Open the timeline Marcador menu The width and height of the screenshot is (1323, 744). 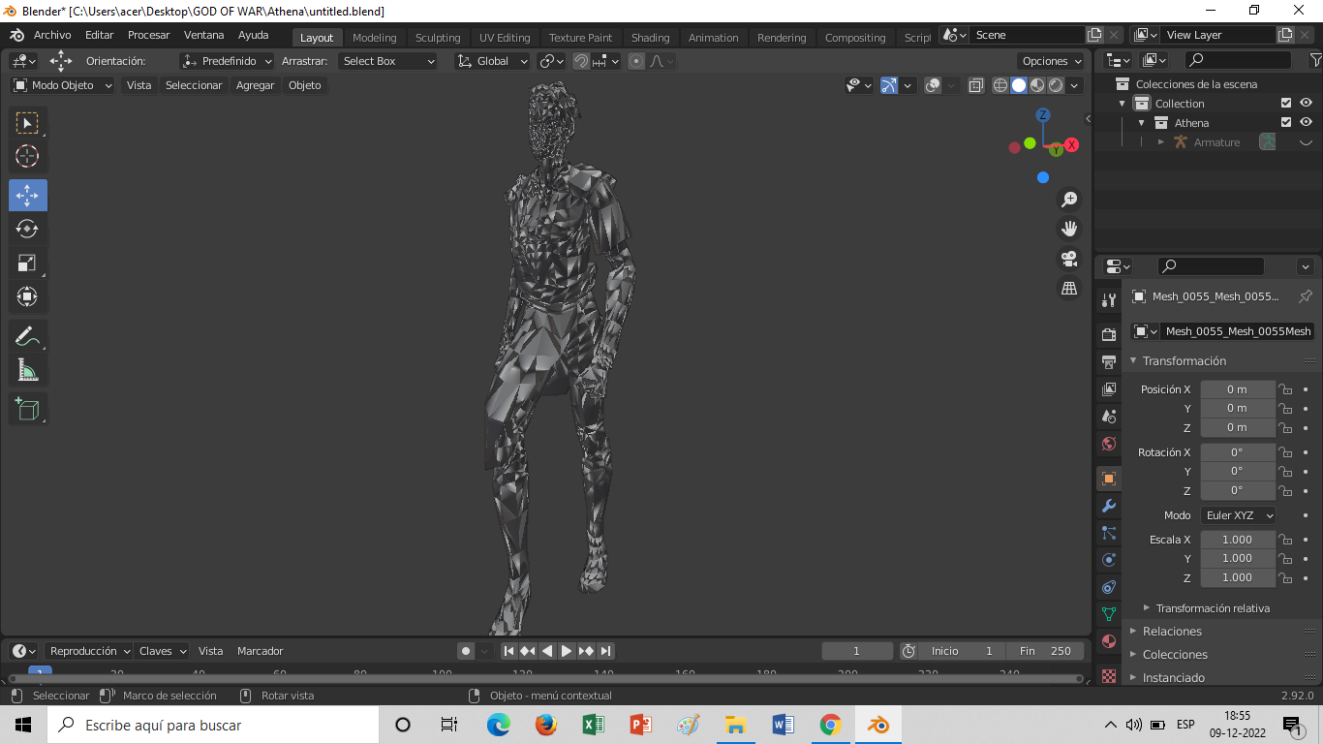point(261,651)
